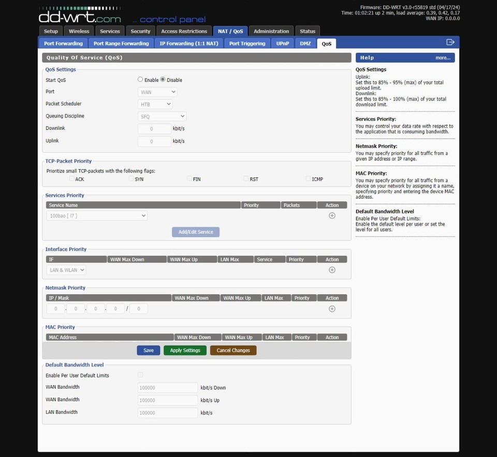Viewport: 497px width, 457px height.
Task: Open the LAN & WLAN interface dropdown
Action: click(x=66, y=270)
